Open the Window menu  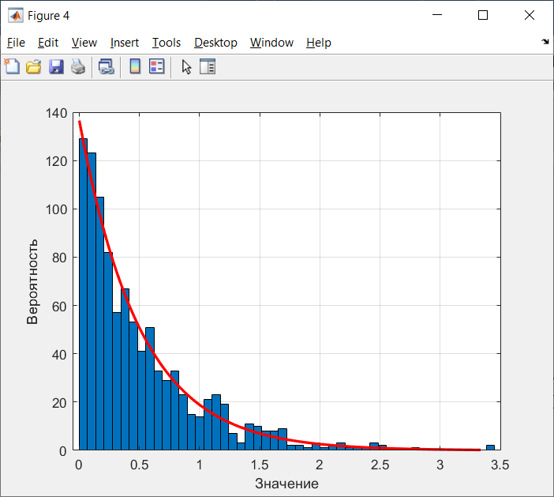pos(271,43)
